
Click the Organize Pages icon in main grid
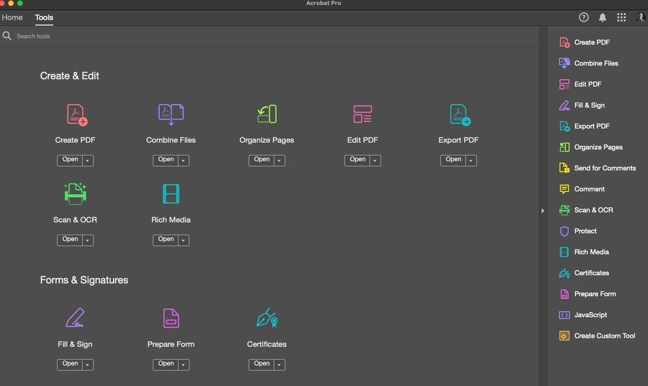coord(267,114)
